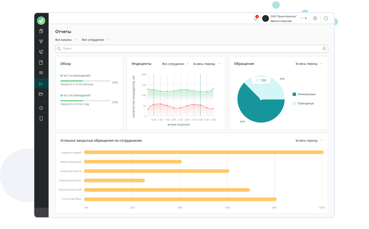The height and width of the screenshot is (229, 369).
Task: Open 'Все сотрудники' dropdown in Индиценты card
Action: click(x=176, y=64)
